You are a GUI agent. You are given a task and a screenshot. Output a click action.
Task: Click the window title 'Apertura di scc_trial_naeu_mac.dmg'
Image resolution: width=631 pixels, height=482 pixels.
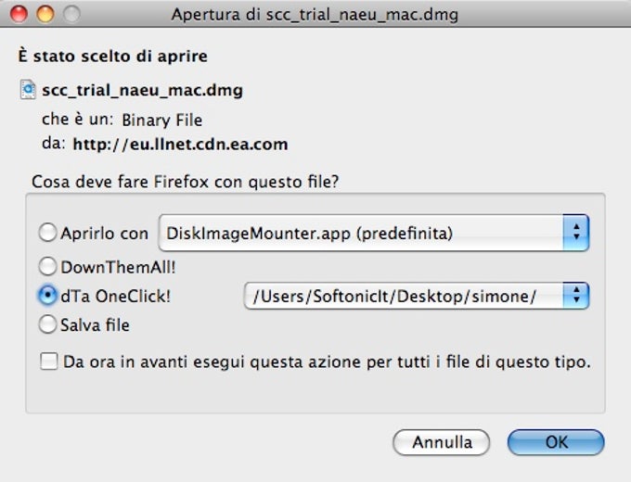pos(315,15)
